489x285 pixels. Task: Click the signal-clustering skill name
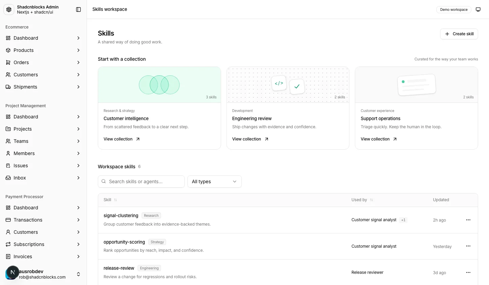121,215
